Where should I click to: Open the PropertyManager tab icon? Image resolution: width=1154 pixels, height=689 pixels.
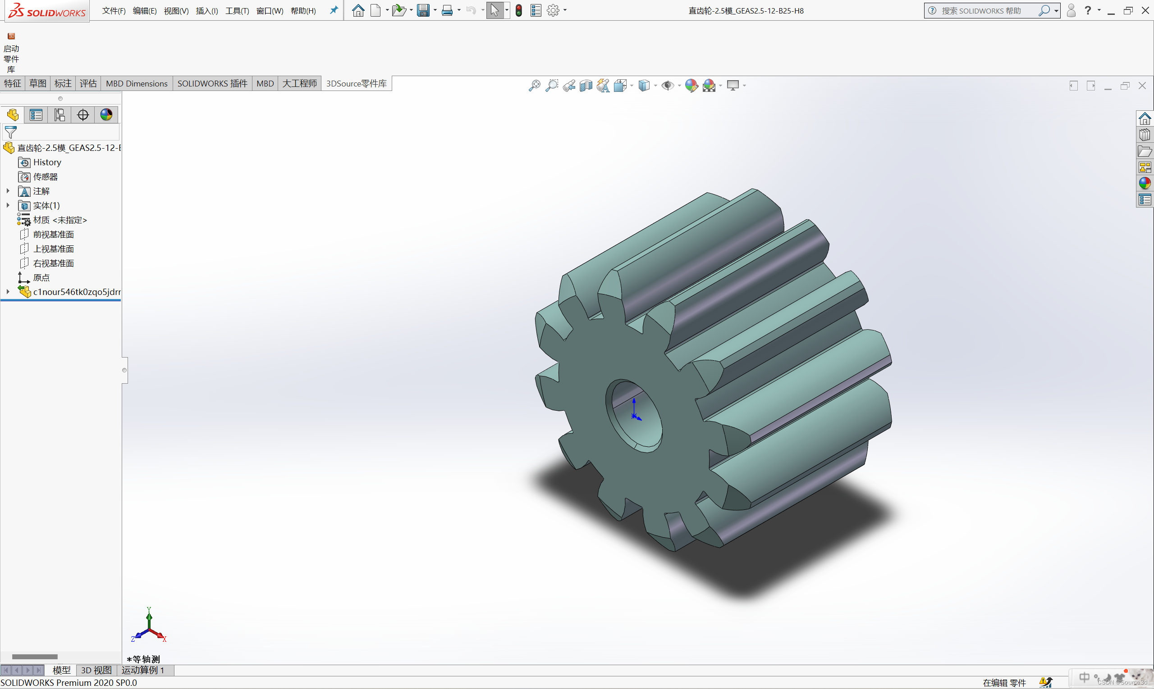click(36, 115)
